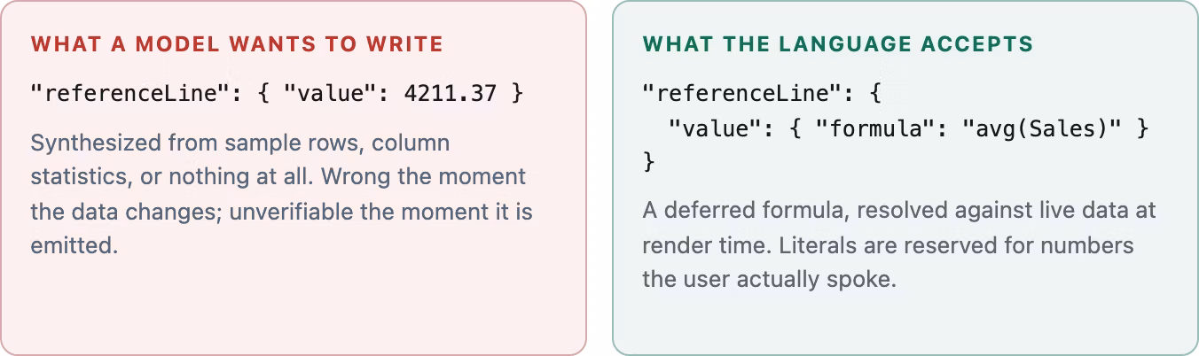Click the 4211.37 number in the red card

click(x=450, y=93)
